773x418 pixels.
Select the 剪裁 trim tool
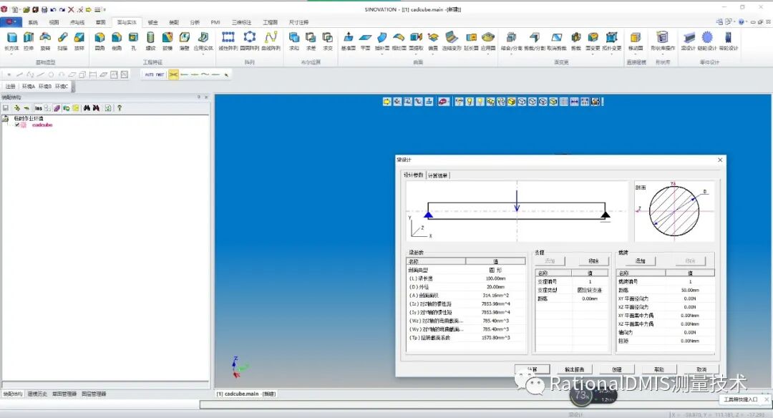pos(575,40)
